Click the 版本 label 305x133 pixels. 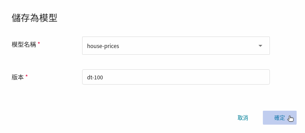coord(18,77)
